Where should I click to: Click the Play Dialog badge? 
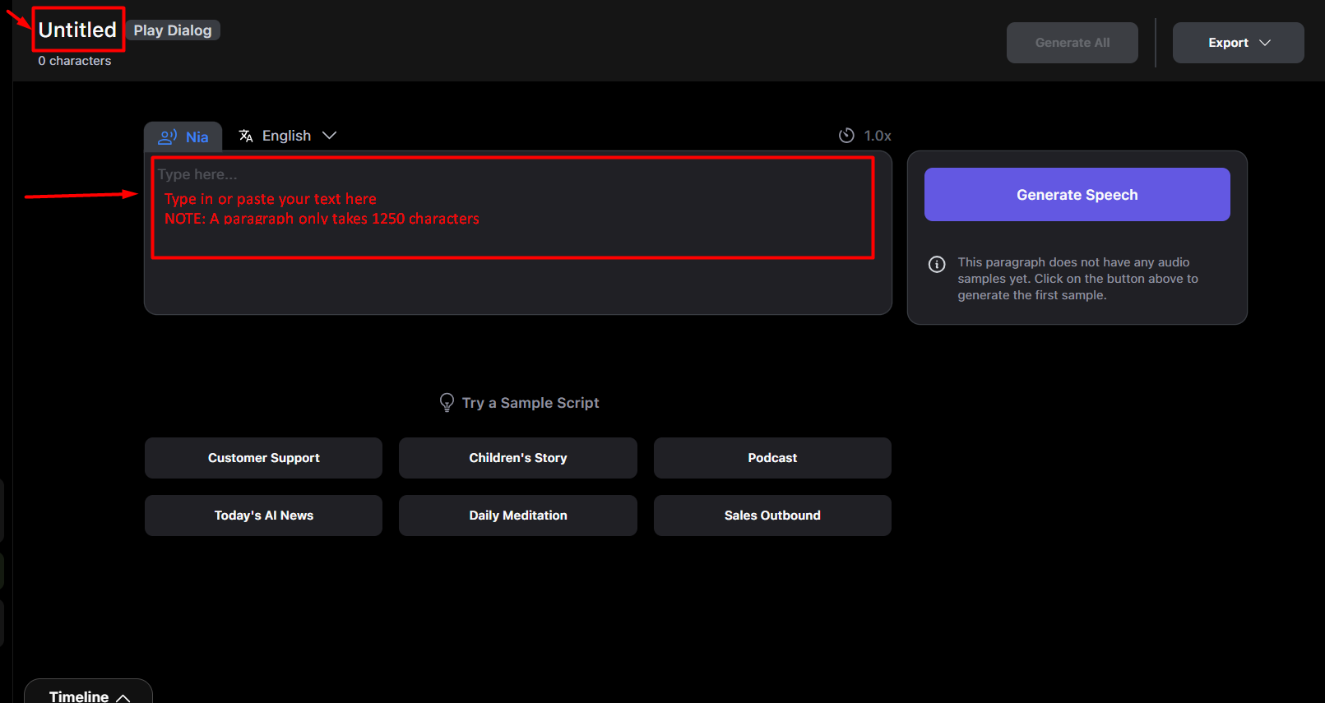173,30
